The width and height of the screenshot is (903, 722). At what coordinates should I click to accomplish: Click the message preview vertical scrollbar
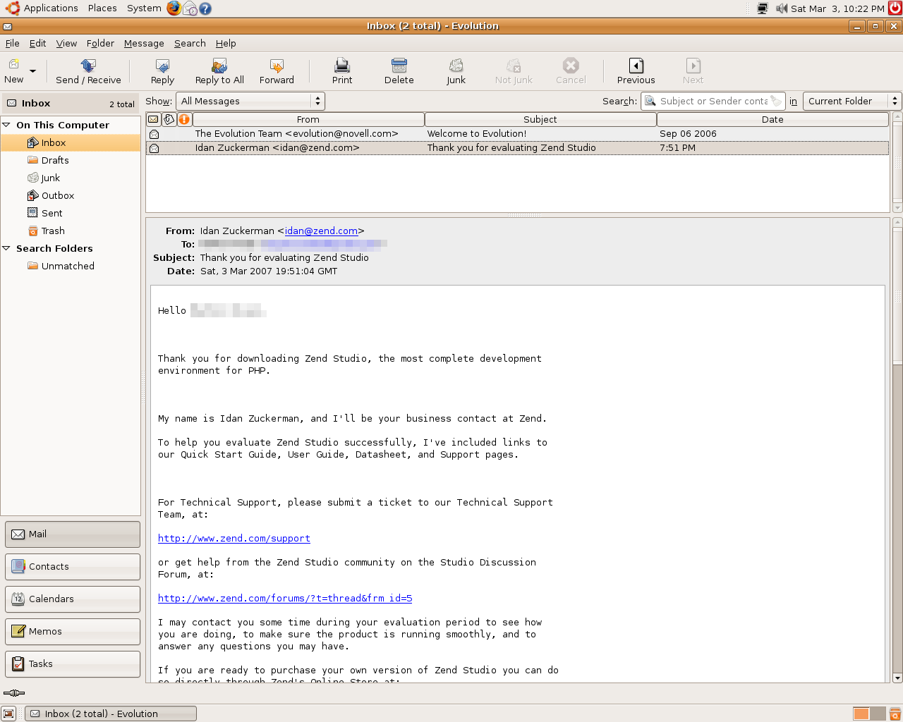[897, 451]
